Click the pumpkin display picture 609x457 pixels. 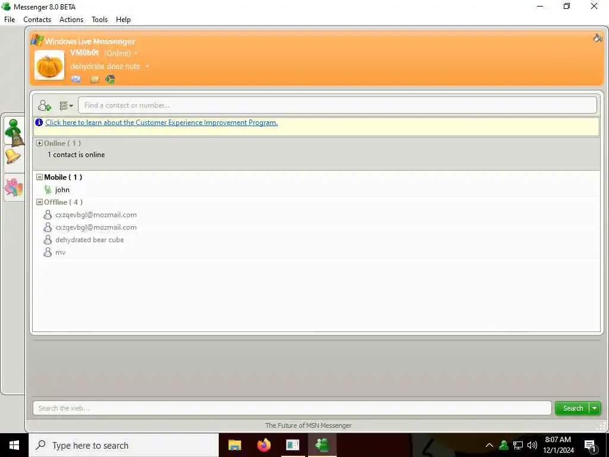point(49,65)
